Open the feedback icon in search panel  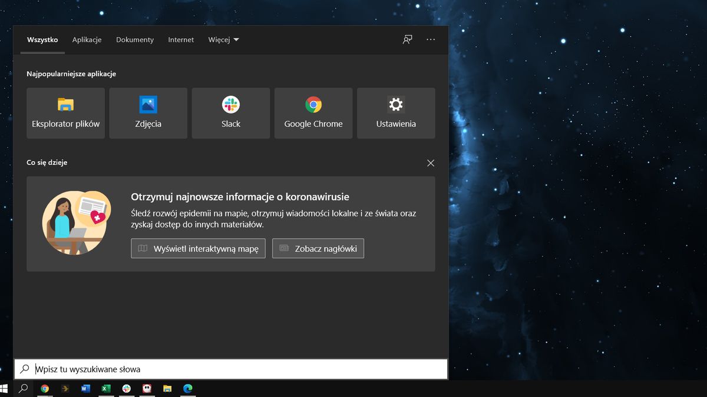pyautogui.click(x=407, y=39)
